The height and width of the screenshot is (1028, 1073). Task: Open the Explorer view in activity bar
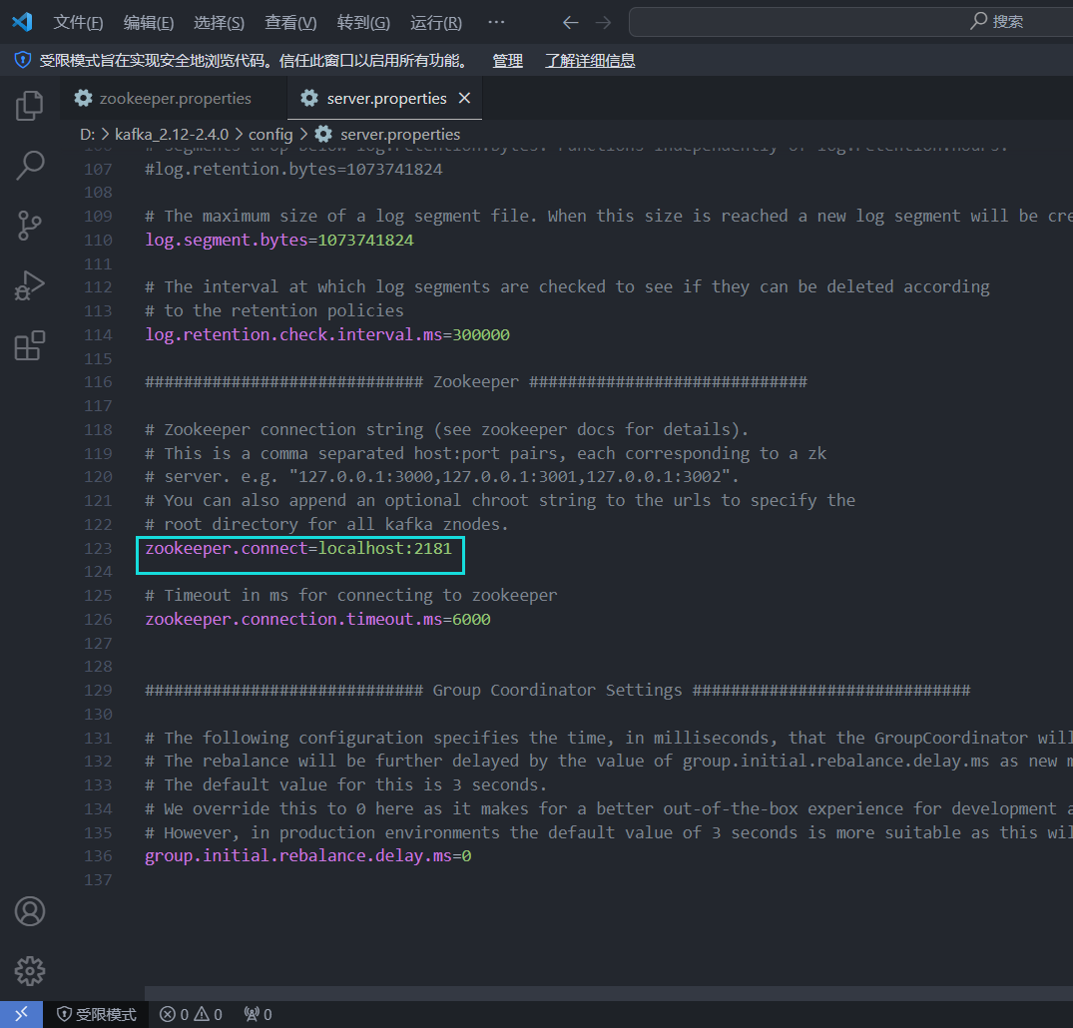point(29,106)
